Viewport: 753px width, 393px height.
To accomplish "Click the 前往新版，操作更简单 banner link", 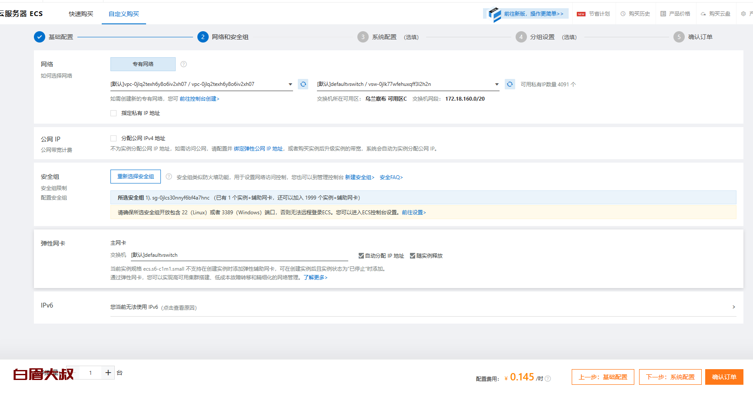I will tap(533, 14).
